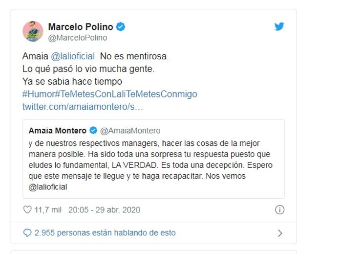Click the speech bubble reply icon
The height and width of the screenshot is (254, 342).
point(27,233)
